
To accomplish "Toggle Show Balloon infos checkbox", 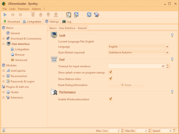I will pos(110,79).
